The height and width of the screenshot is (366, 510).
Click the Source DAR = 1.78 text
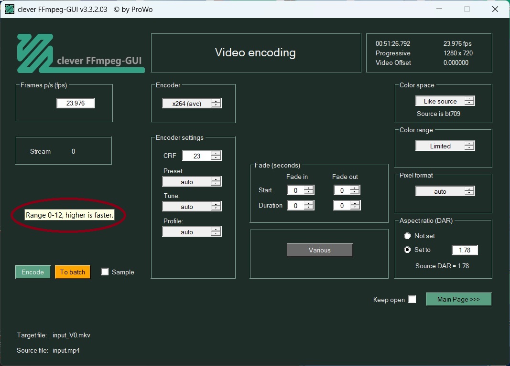[x=442, y=266]
